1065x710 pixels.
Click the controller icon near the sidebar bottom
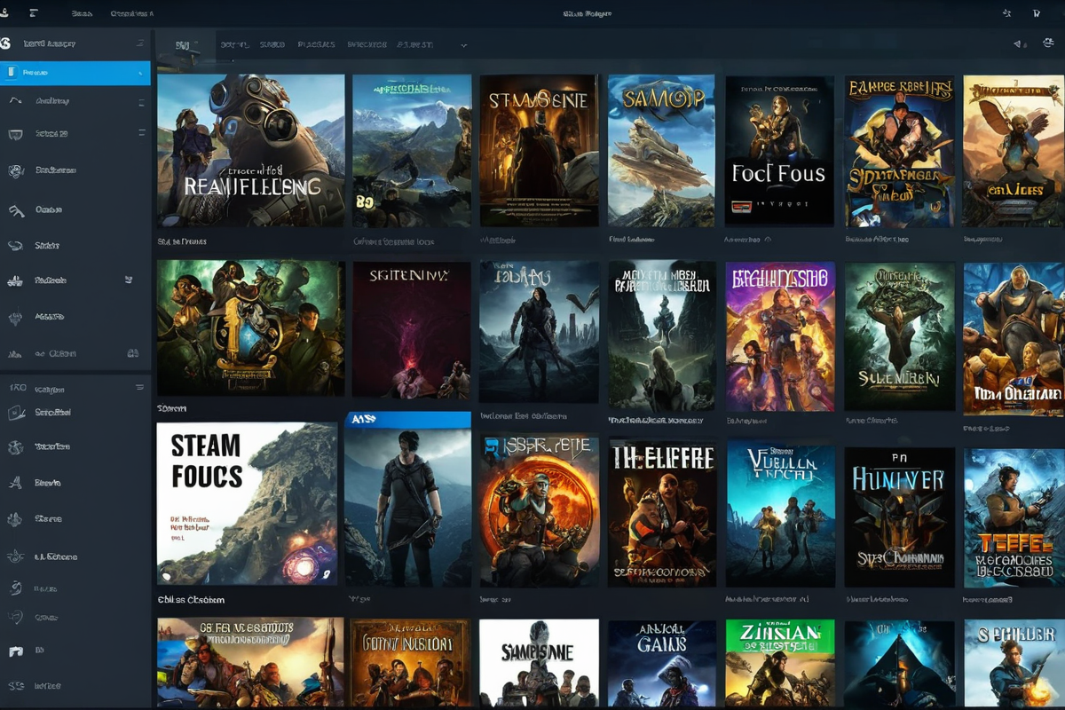coord(15,651)
